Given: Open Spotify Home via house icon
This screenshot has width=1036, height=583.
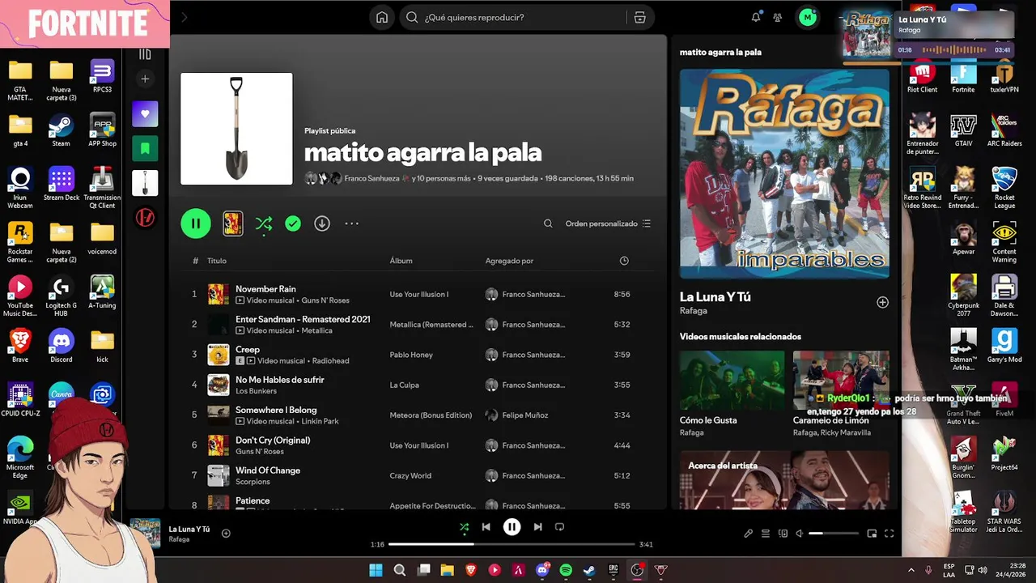Looking at the screenshot, I should pos(382,17).
